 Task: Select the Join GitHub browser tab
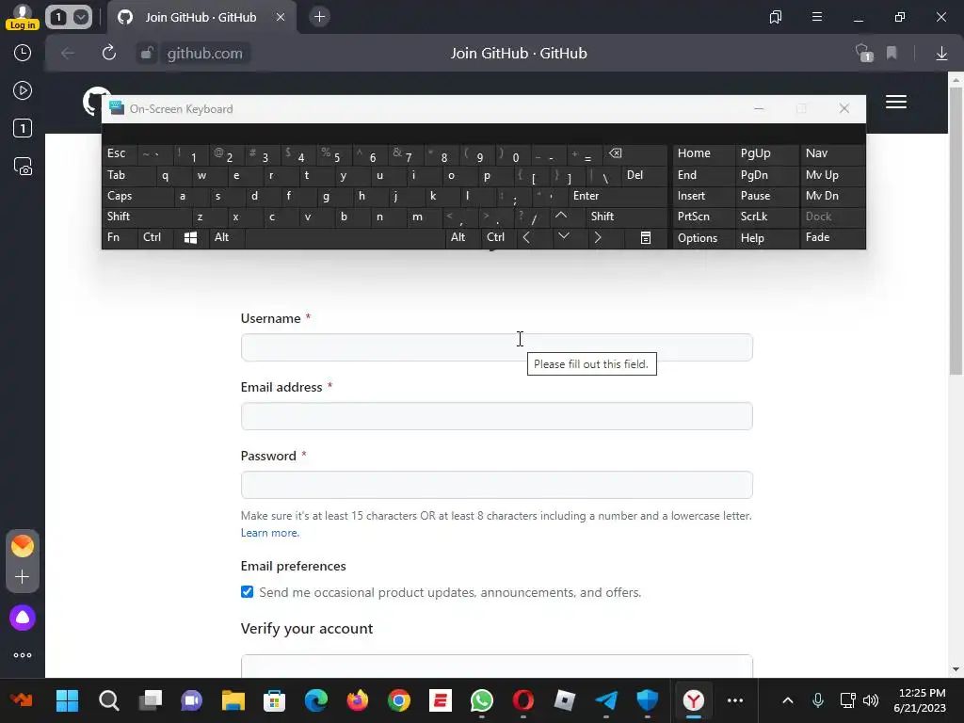click(201, 17)
